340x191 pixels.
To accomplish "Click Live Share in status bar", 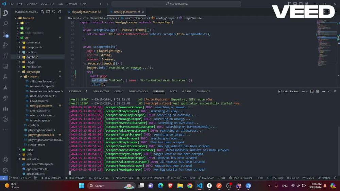I will pos(206,178).
